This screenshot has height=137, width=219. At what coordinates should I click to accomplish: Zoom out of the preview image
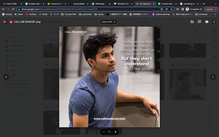tap(103, 132)
